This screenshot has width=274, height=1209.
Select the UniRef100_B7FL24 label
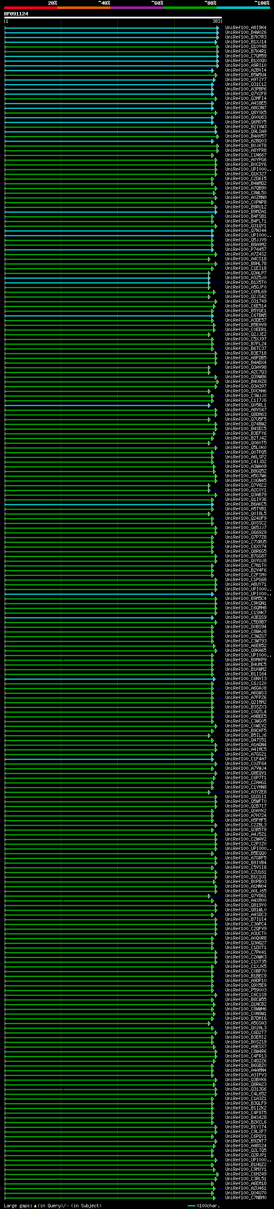click(x=246, y=344)
